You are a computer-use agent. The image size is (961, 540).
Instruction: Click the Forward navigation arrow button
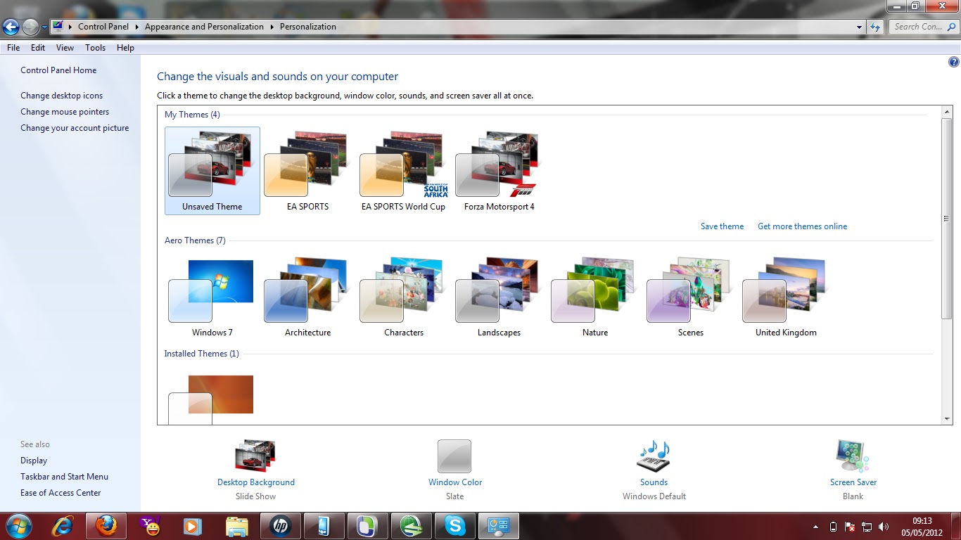30,27
